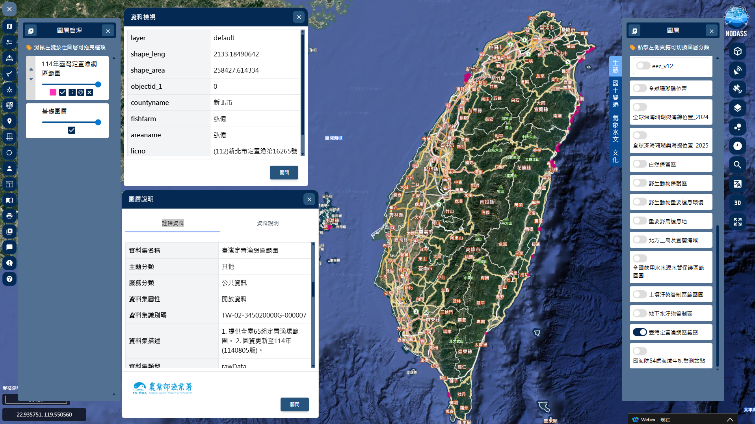The image size is (755, 424).
Task: Select the 國土變遷 category tab
Action: tap(615, 93)
